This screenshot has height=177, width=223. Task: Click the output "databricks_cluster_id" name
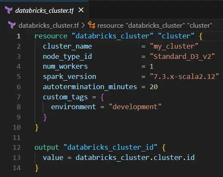[110, 147]
